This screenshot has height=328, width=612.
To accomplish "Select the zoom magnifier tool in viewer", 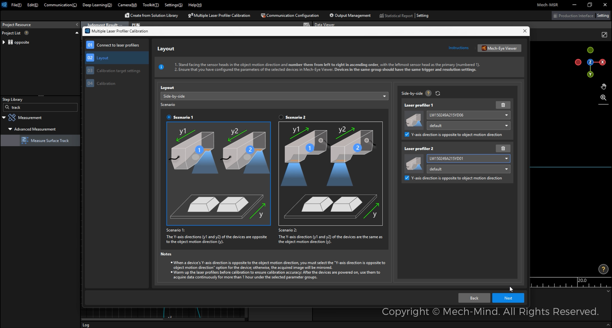I will (603, 98).
